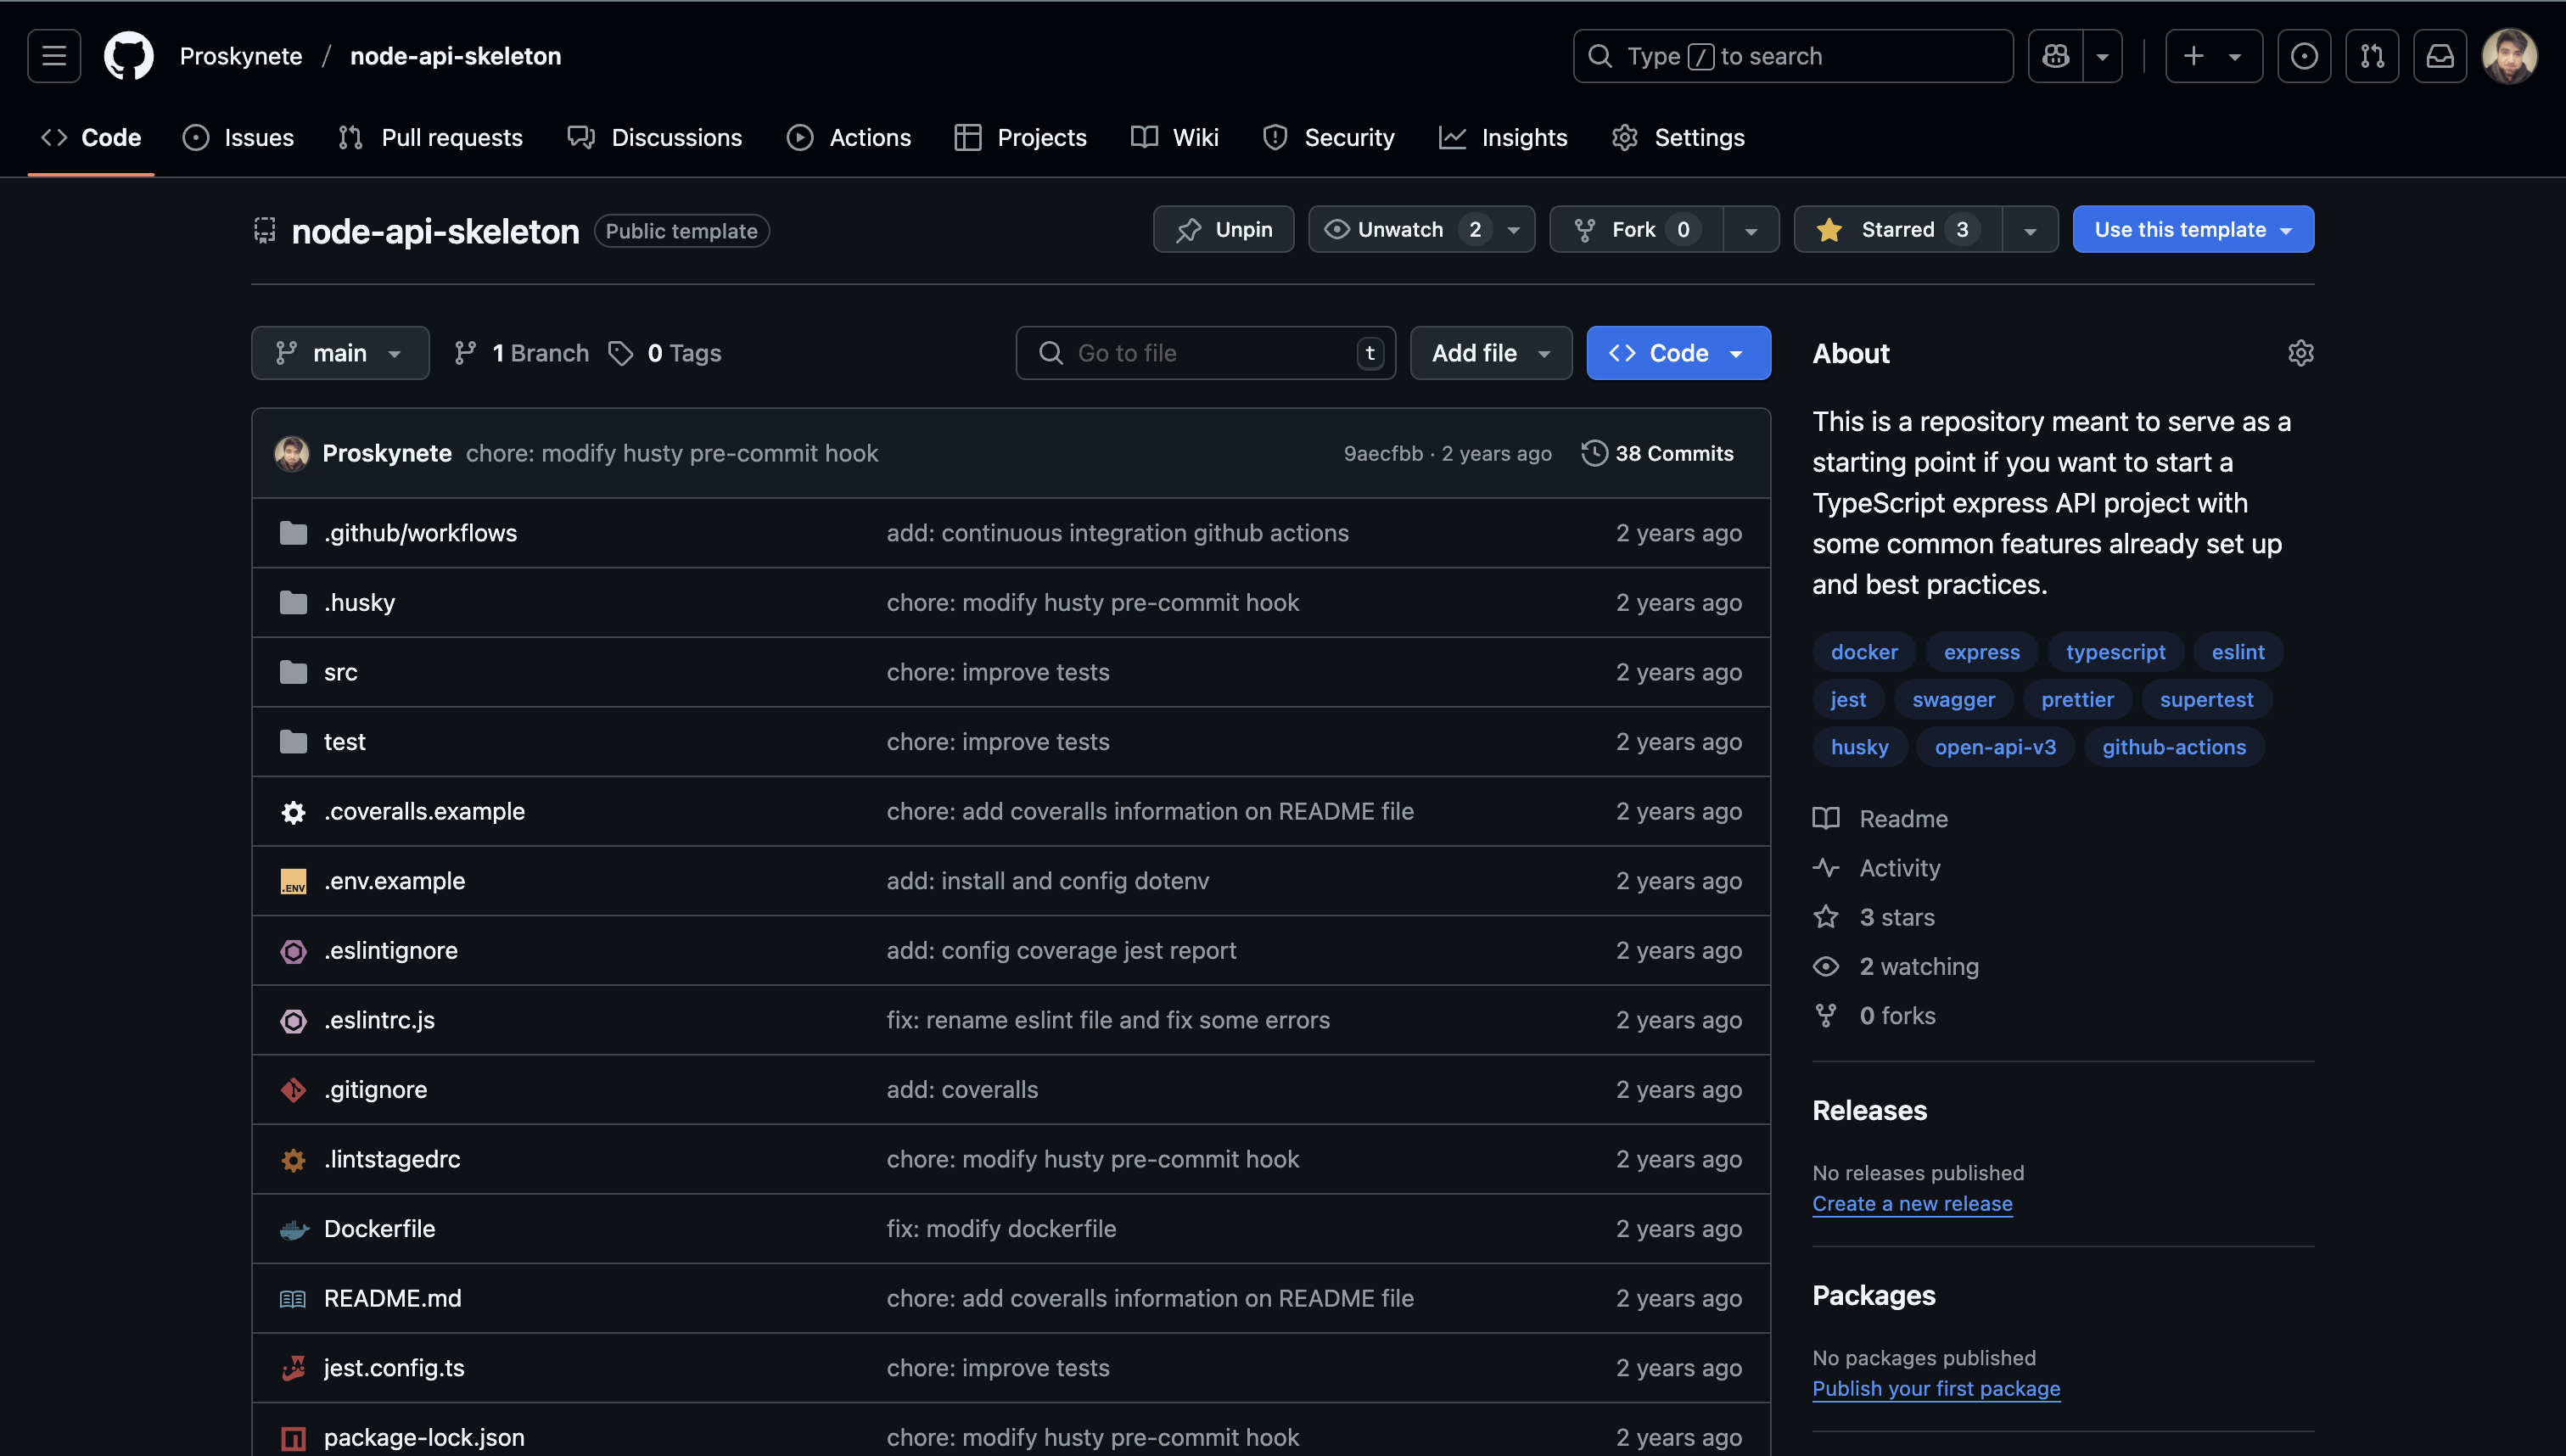
Task: Open the test folder name
Action: (344, 742)
